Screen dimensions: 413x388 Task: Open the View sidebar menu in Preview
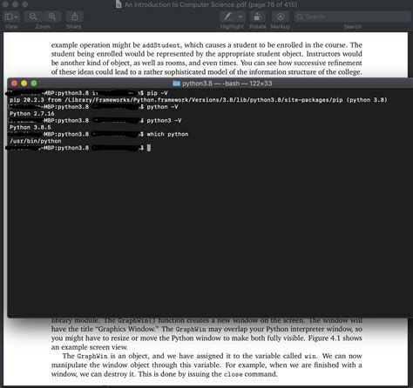[x=11, y=17]
